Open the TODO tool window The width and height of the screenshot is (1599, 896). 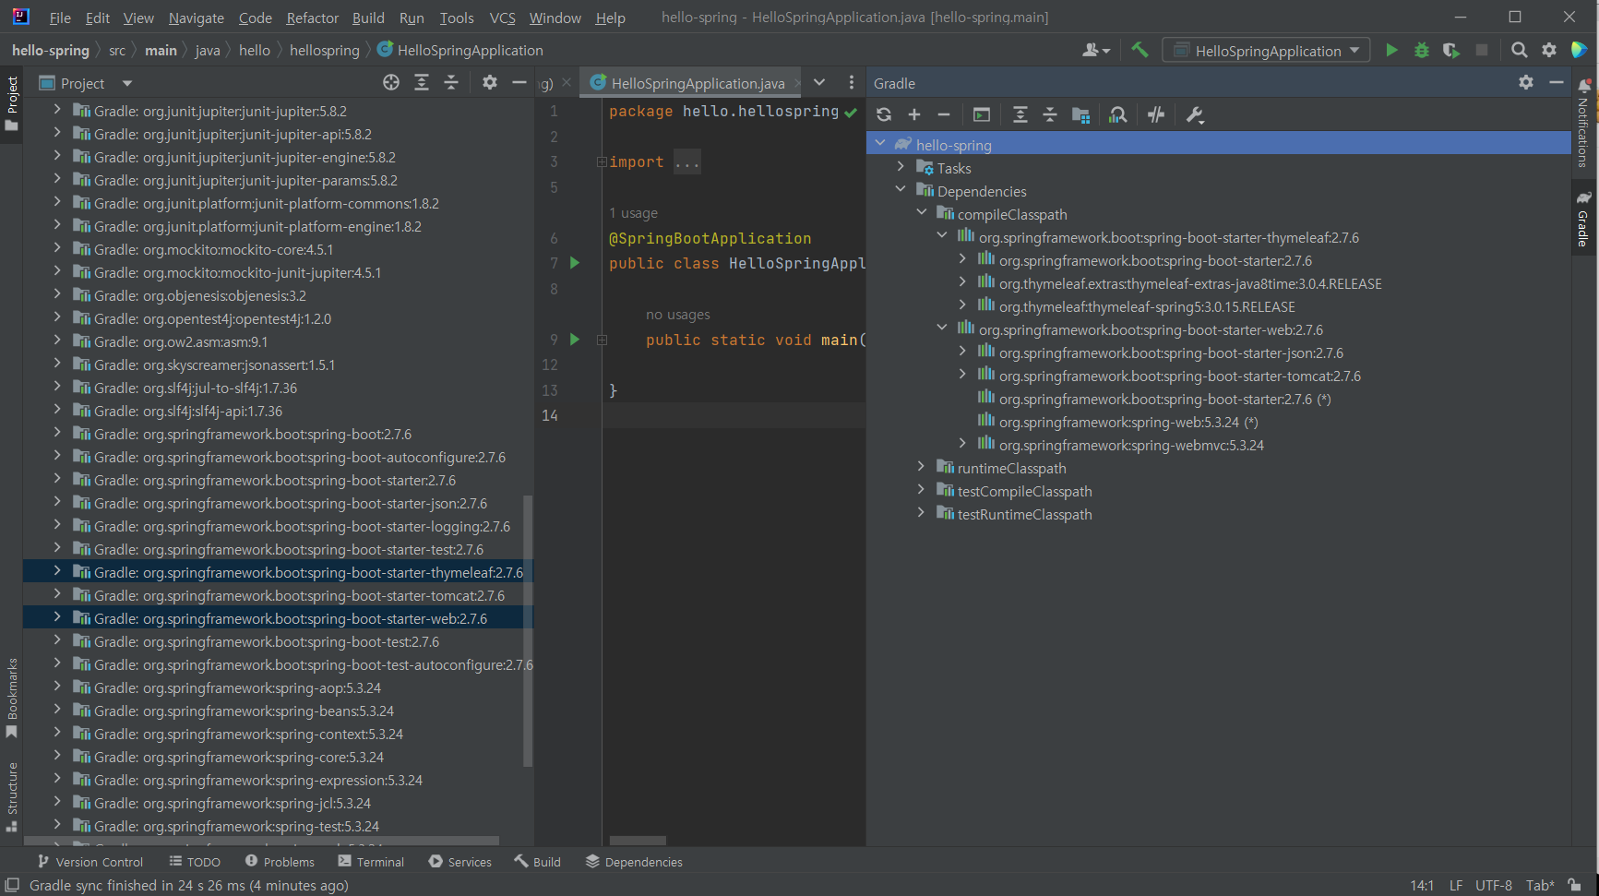[195, 862]
